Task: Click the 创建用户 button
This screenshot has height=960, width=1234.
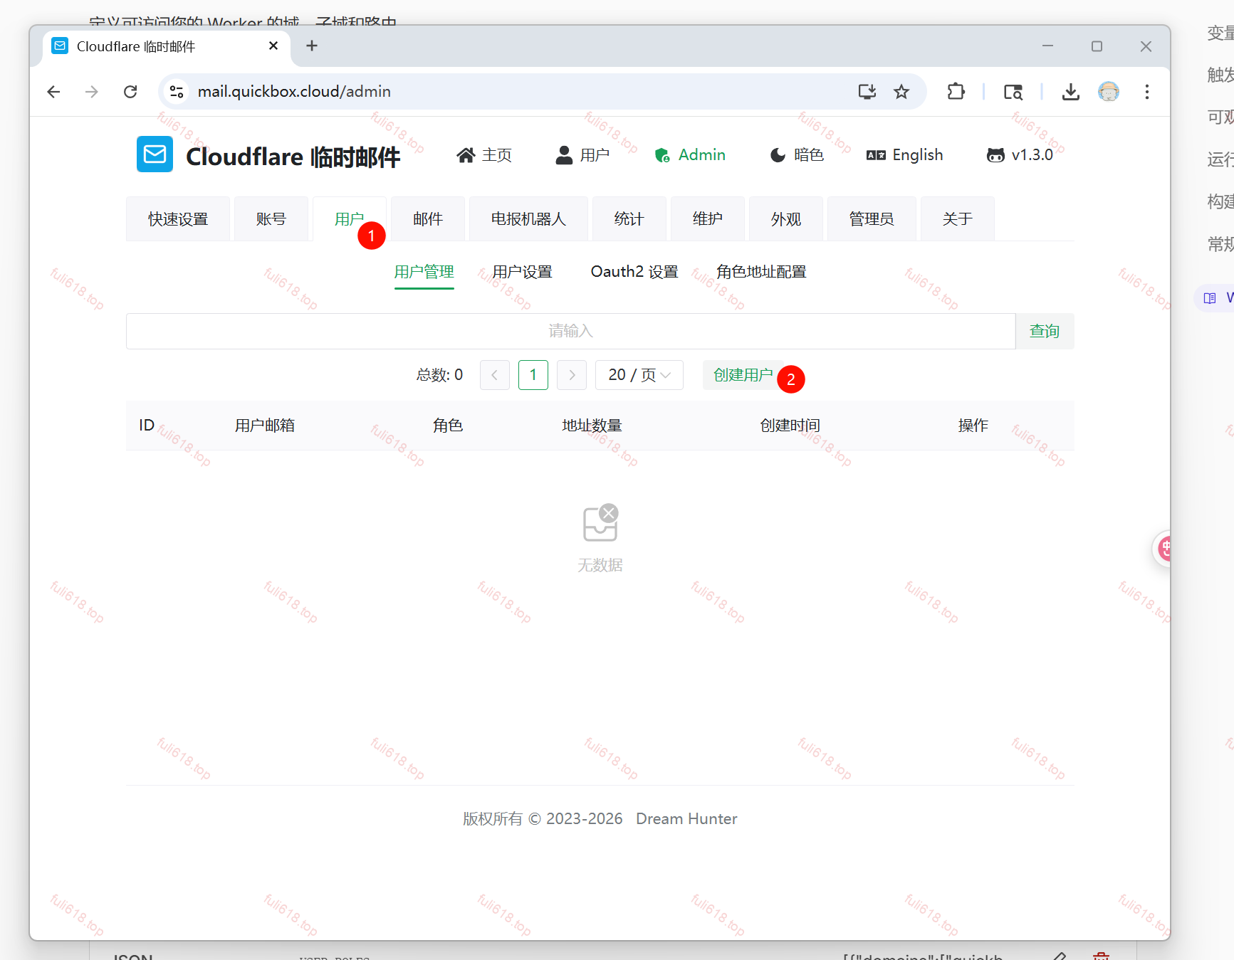Action: click(x=743, y=375)
